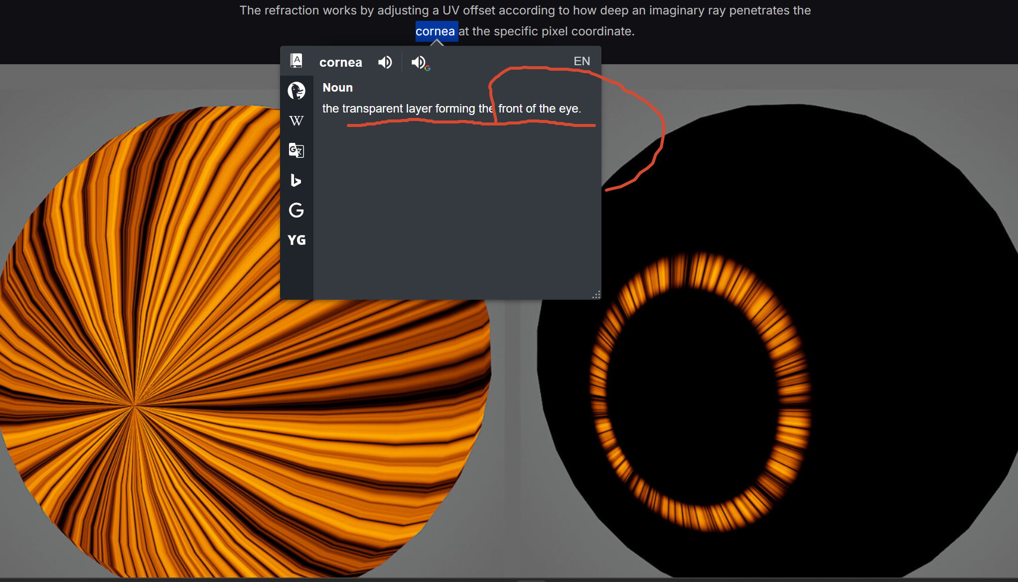Click the orange striped iris texture image

tap(245, 341)
